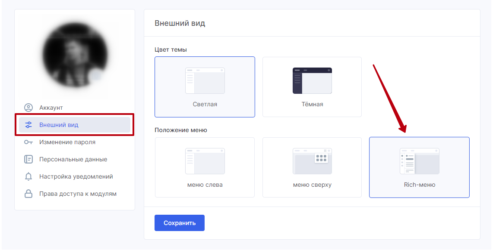Click the Цвет темы label

(x=171, y=49)
